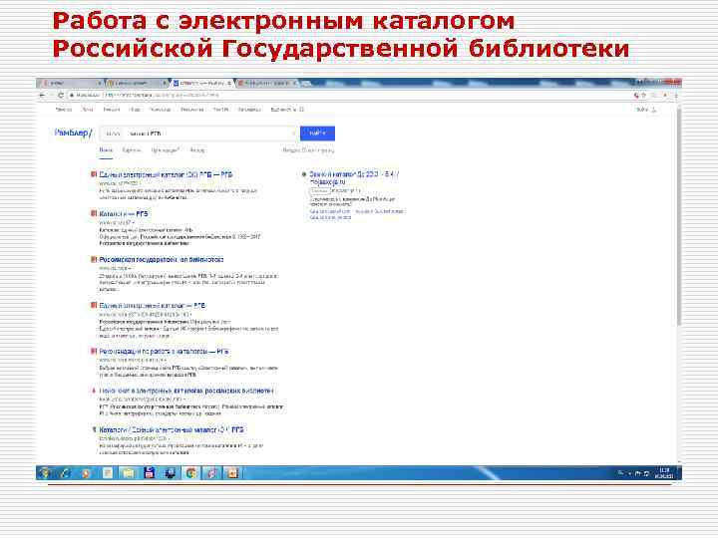Open the media player icon on the taskbar
The width and height of the screenshot is (718, 538).
click(x=211, y=472)
